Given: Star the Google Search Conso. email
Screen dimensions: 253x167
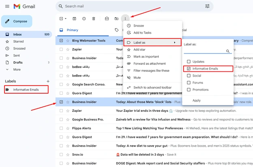Looking at the screenshot, I should (68, 85).
